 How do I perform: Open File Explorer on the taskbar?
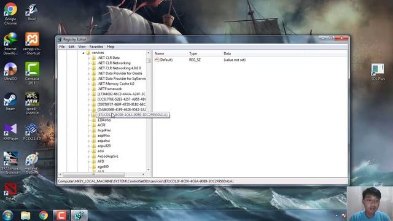(x=26, y=215)
